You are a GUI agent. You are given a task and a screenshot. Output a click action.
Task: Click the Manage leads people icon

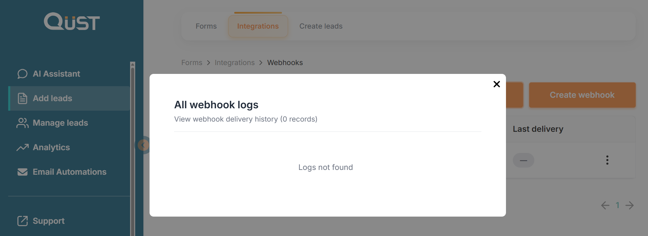pos(23,123)
